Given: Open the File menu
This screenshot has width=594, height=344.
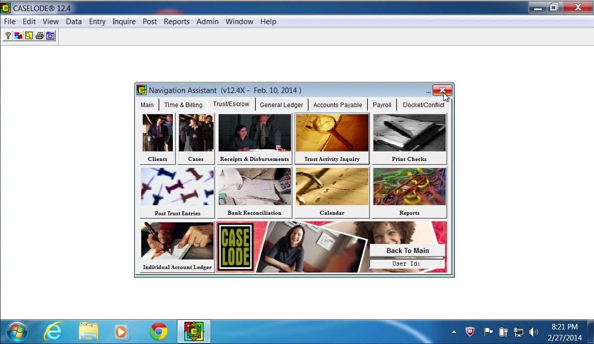Looking at the screenshot, I should click(10, 22).
